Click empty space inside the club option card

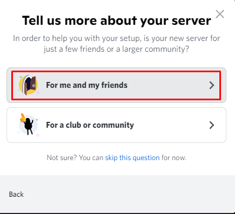171,125
